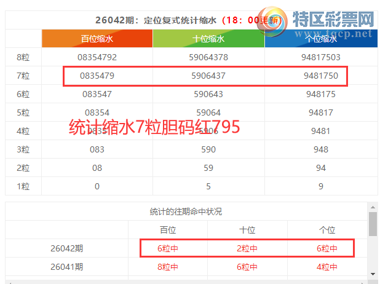
Task: Click the 1粒 row label
Action: [x=23, y=186]
